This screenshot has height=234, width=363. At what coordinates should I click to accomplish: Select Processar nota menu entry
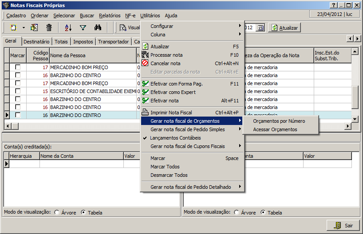pyautogui.click(x=166, y=55)
